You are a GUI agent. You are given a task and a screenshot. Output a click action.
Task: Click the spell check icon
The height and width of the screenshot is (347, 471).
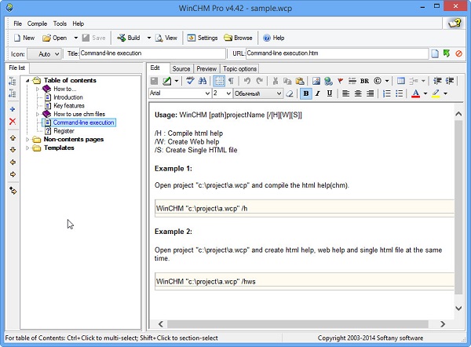(190, 81)
